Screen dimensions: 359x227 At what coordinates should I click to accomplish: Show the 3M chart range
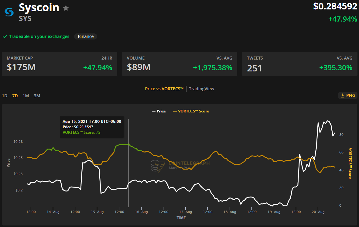37,96
